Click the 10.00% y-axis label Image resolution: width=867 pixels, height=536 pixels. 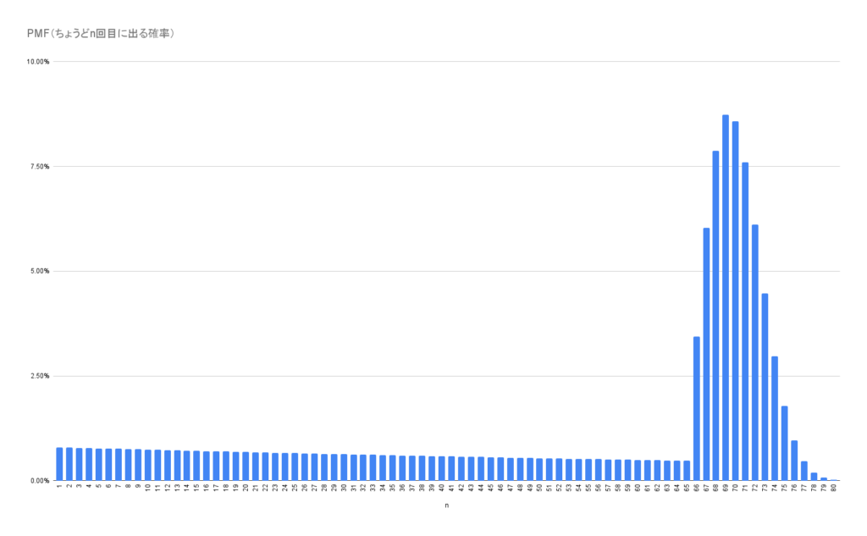(39, 62)
